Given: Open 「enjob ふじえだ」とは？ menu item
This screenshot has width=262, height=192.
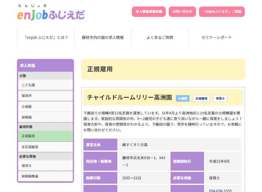Looking at the screenshot, I should click(x=46, y=38).
